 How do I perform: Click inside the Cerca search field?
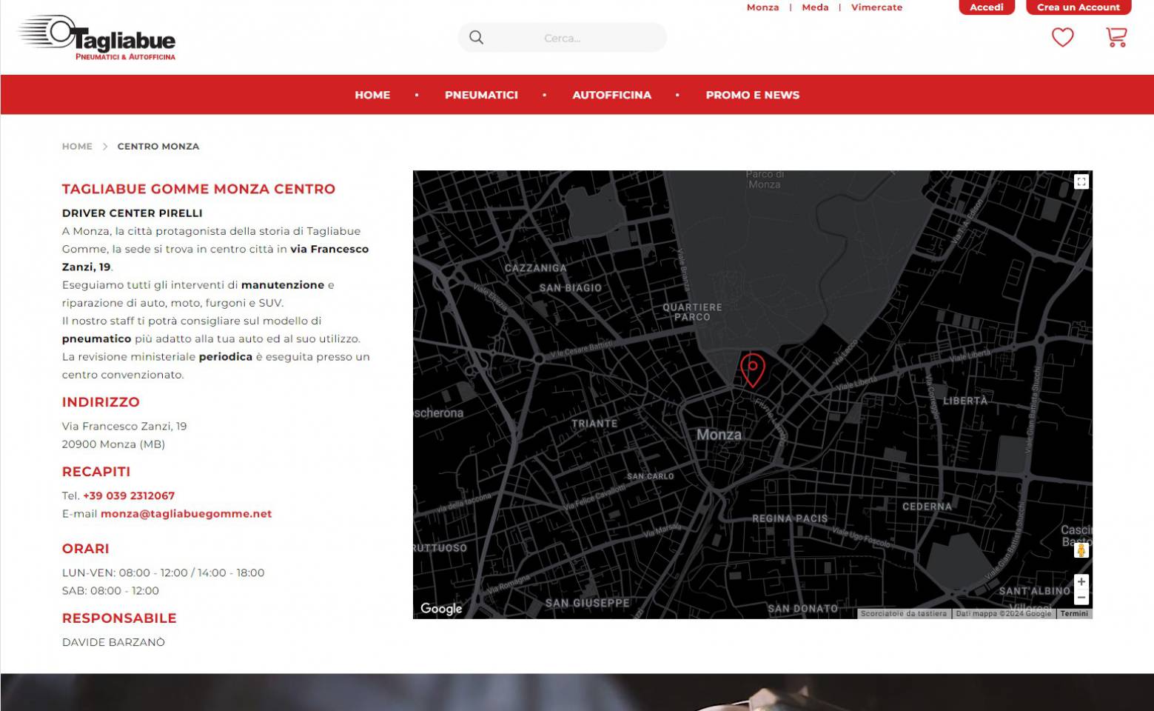[x=563, y=38]
